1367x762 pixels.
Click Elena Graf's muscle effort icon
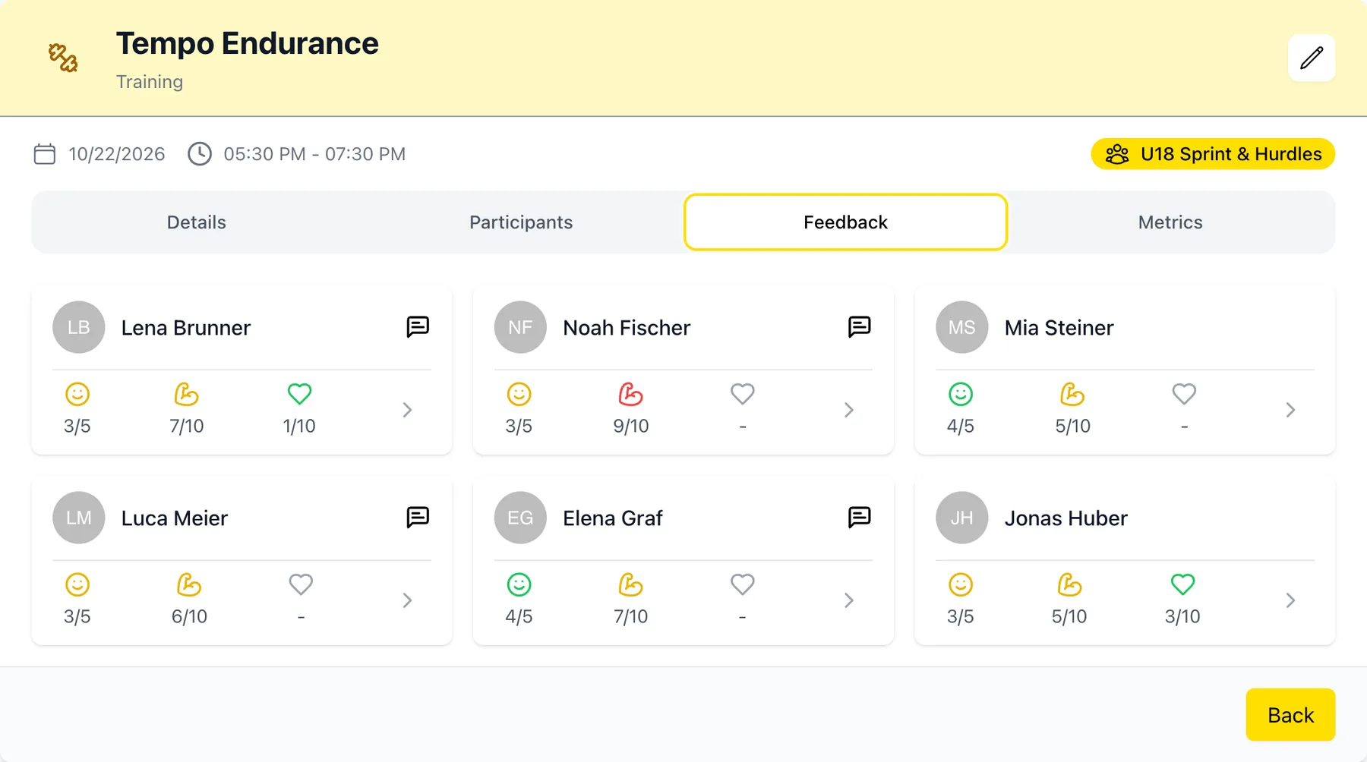pos(630,584)
